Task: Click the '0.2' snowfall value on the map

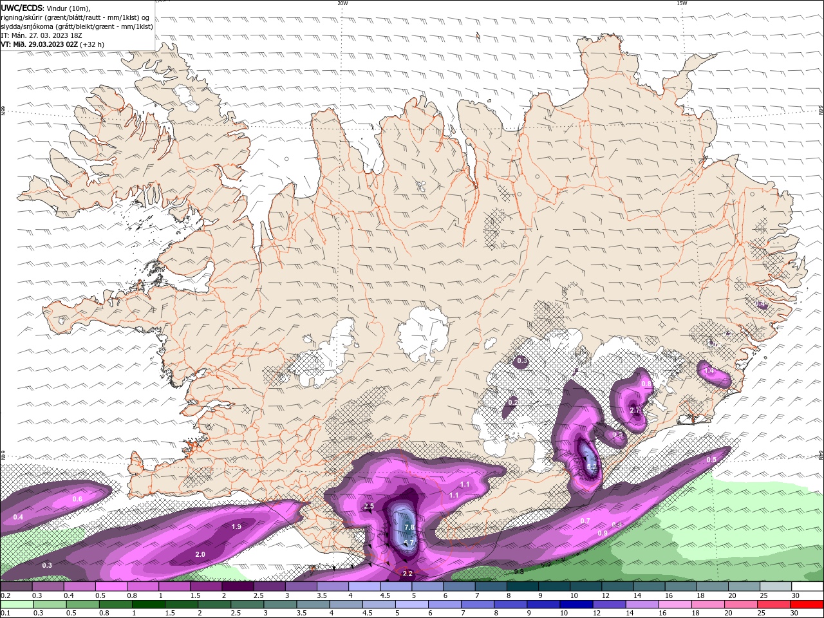Action: [x=513, y=402]
